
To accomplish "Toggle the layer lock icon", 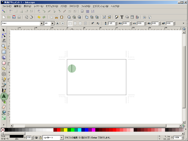I will click(40, 138).
